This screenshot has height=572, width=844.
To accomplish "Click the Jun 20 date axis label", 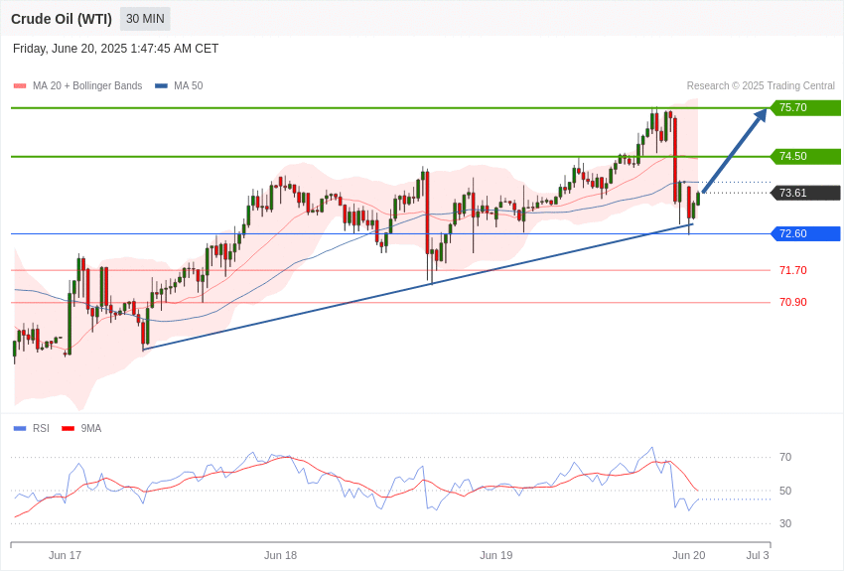I will click(x=688, y=555).
